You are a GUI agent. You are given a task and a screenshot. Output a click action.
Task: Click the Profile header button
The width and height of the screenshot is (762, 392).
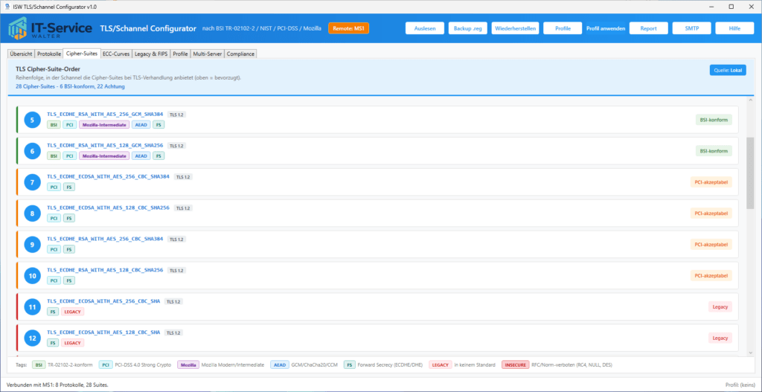pos(563,28)
